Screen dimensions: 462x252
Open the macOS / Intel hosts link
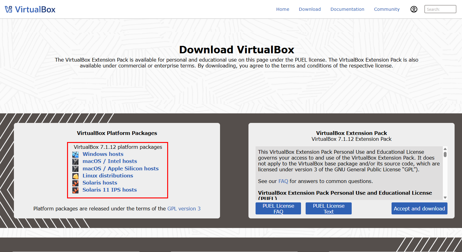click(110, 161)
